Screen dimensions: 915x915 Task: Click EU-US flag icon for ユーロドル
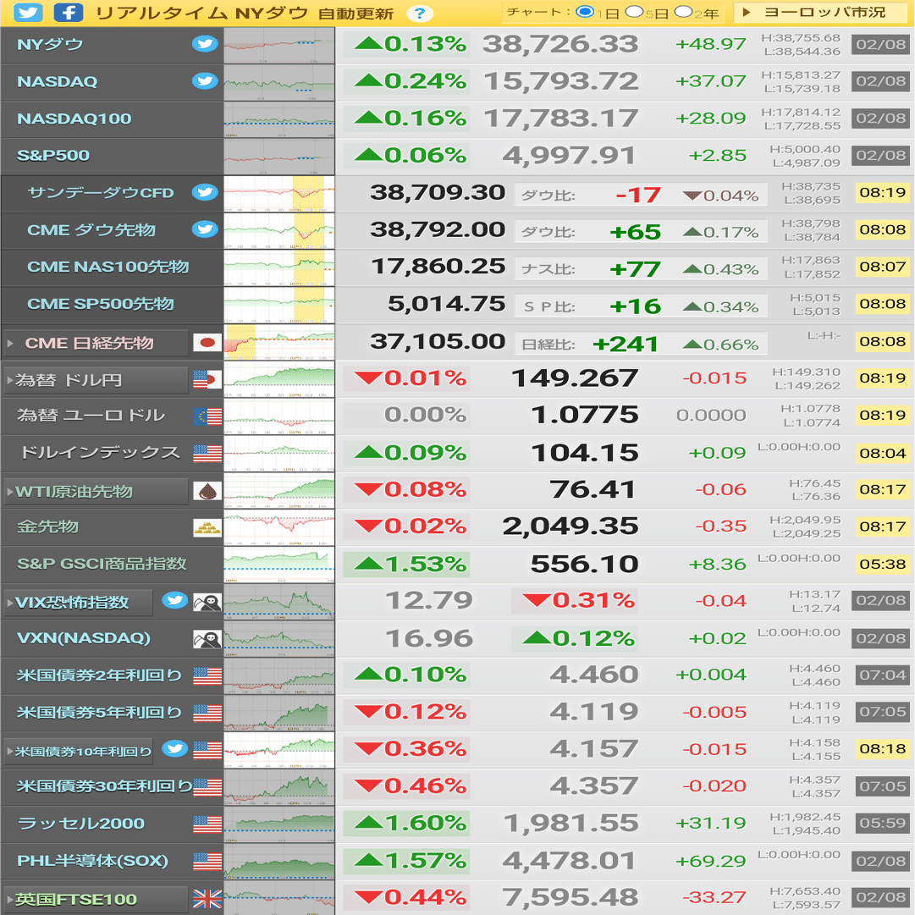pos(207,416)
